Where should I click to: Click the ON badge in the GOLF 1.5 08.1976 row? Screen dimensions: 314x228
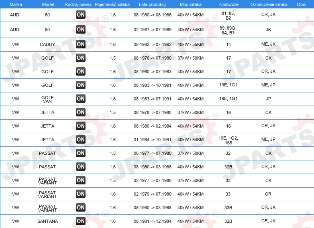81,58
